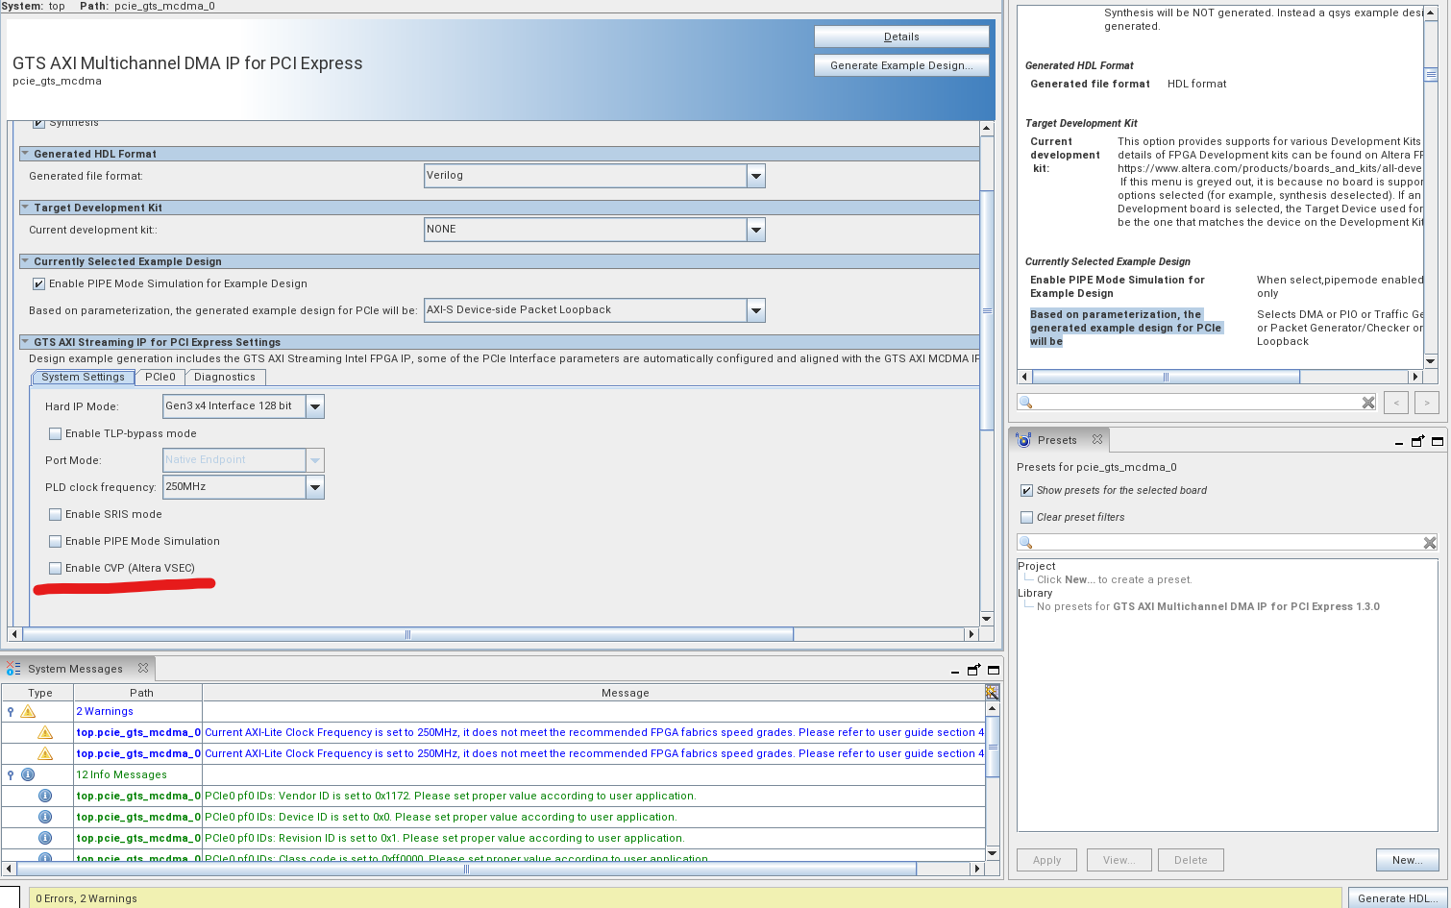Clear the parameter help search box
This screenshot has width=1451, height=908.
[x=1367, y=403]
